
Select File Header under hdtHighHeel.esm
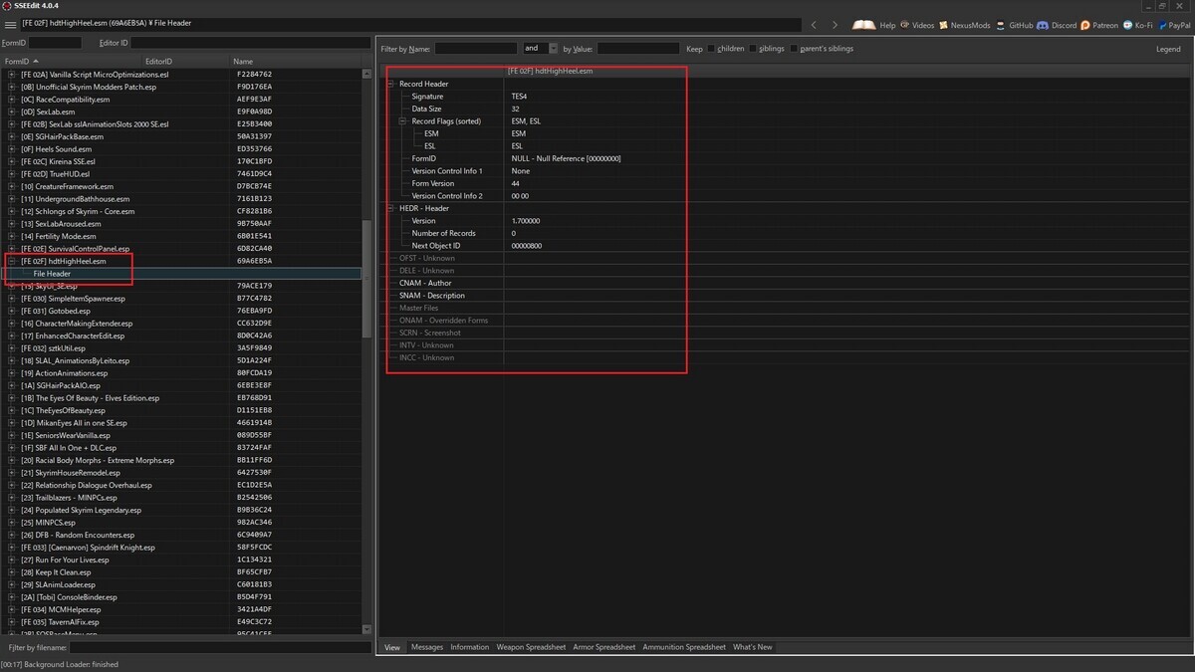pos(52,274)
